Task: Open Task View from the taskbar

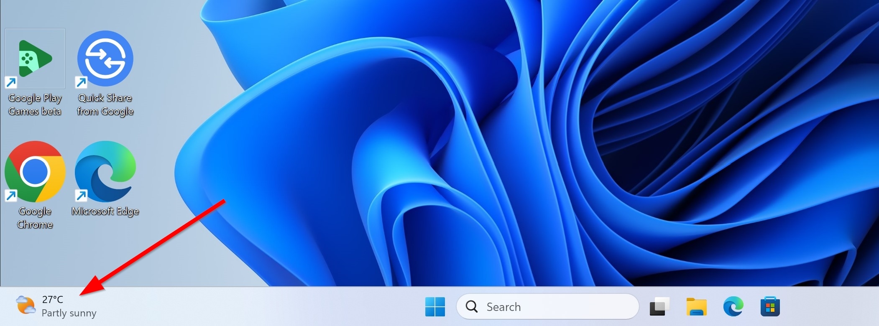Action: [659, 307]
